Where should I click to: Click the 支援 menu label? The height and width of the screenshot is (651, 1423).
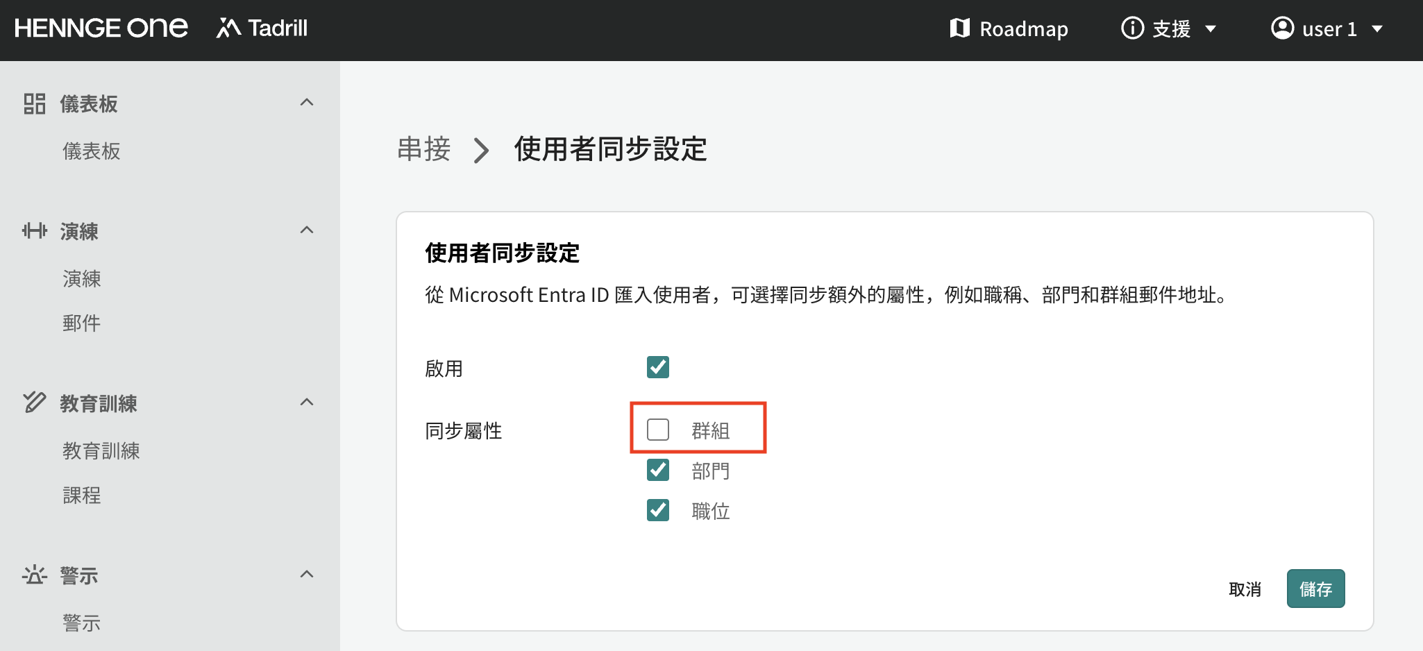click(1172, 29)
